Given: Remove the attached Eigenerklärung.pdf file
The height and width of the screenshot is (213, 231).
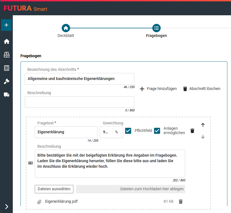Looking at the screenshot, I should point(181,202).
